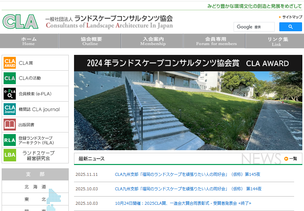The image size is (304, 211).
Task: Open the green RLA icon
Action: pos(10,140)
